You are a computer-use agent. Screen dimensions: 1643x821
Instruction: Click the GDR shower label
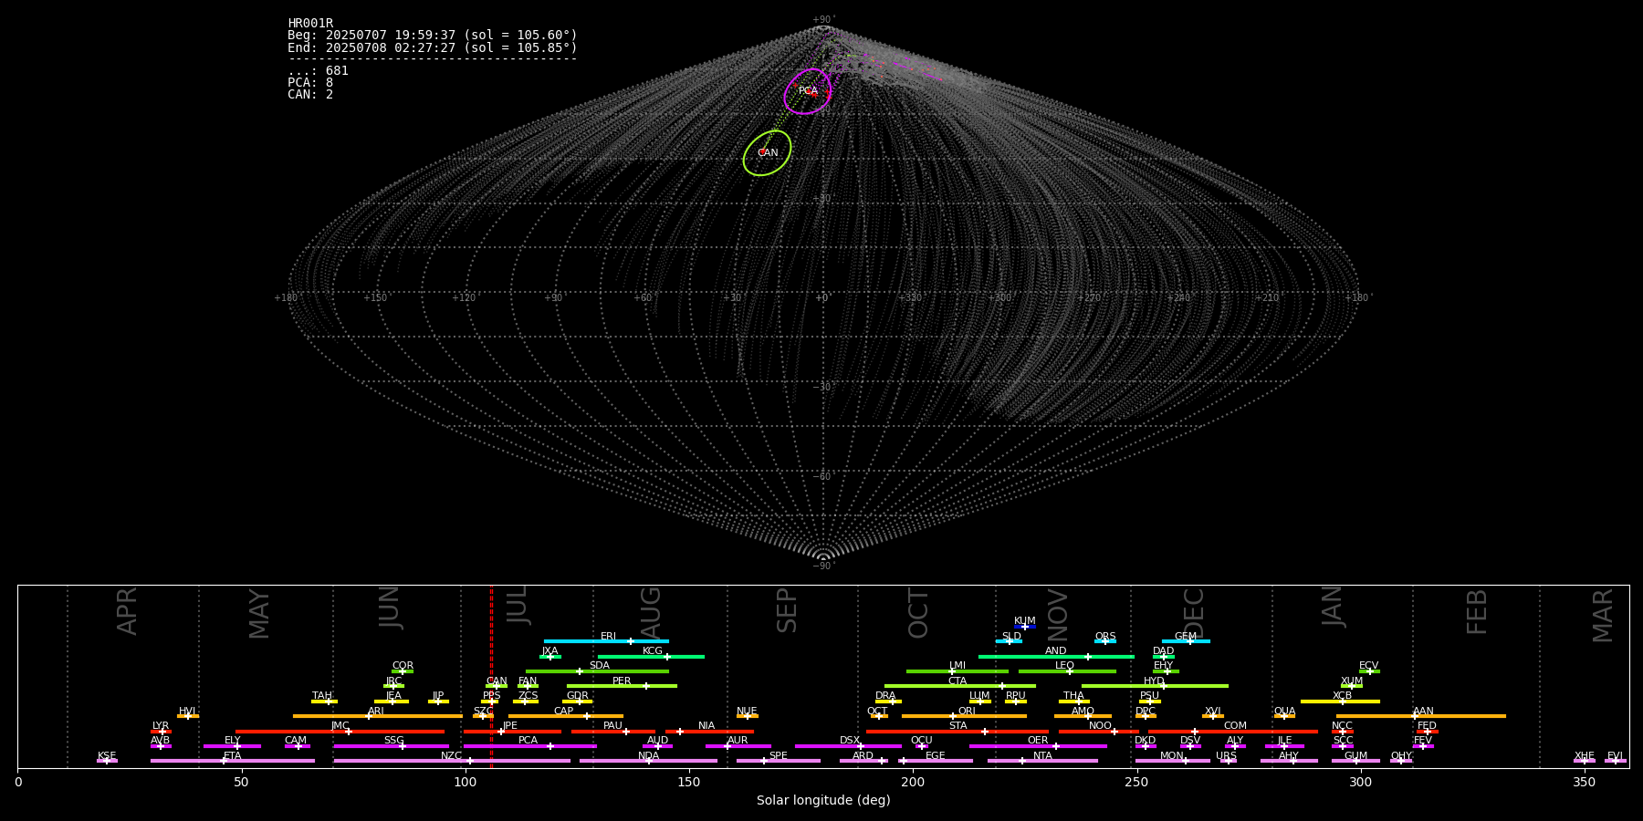tap(578, 696)
